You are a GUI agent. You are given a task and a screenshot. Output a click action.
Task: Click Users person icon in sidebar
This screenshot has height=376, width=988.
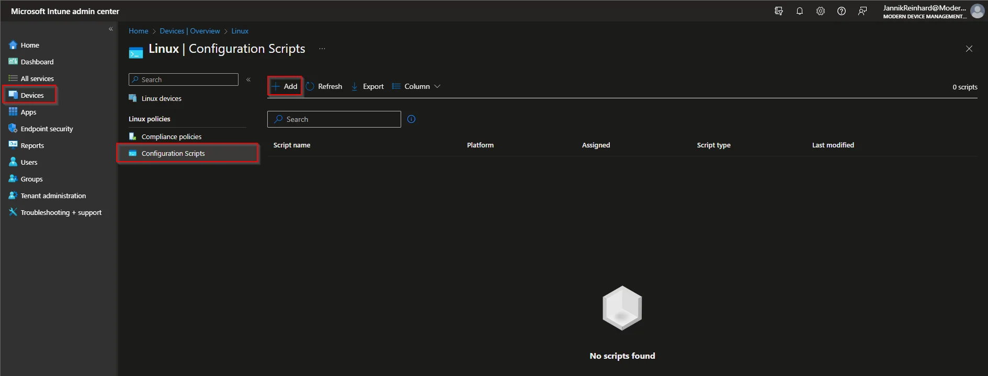(13, 162)
